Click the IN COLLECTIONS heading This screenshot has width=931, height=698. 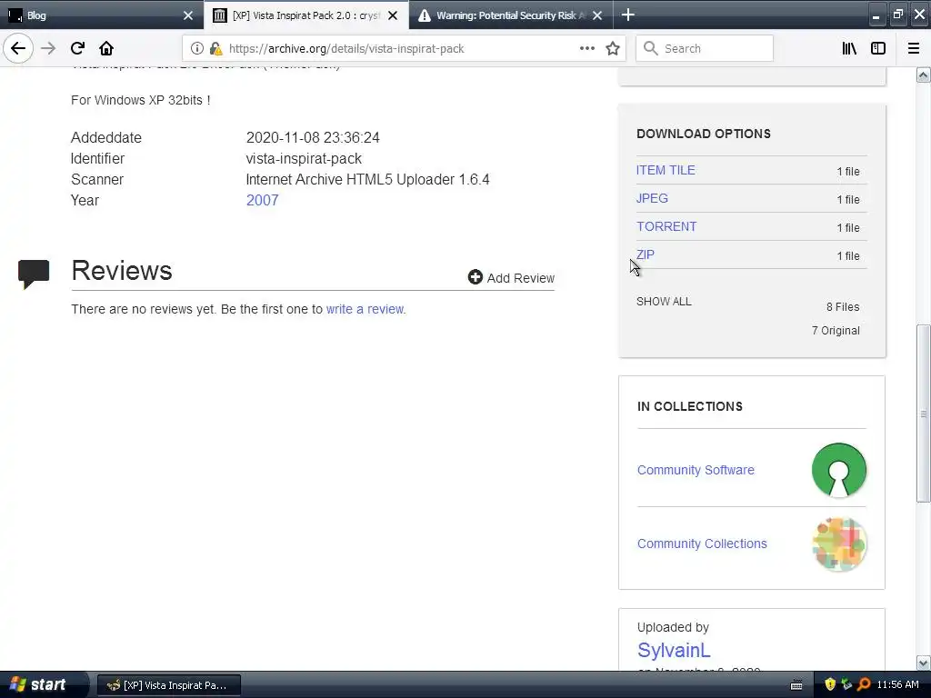pyautogui.click(x=689, y=406)
